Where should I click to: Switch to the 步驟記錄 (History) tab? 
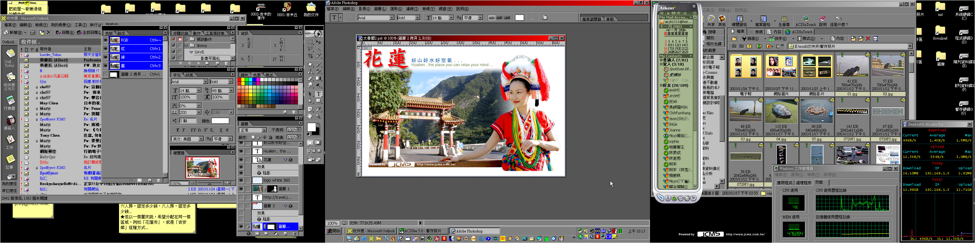pos(181,33)
